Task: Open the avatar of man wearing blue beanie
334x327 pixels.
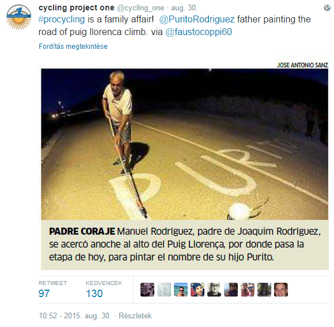Action: point(198,290)
